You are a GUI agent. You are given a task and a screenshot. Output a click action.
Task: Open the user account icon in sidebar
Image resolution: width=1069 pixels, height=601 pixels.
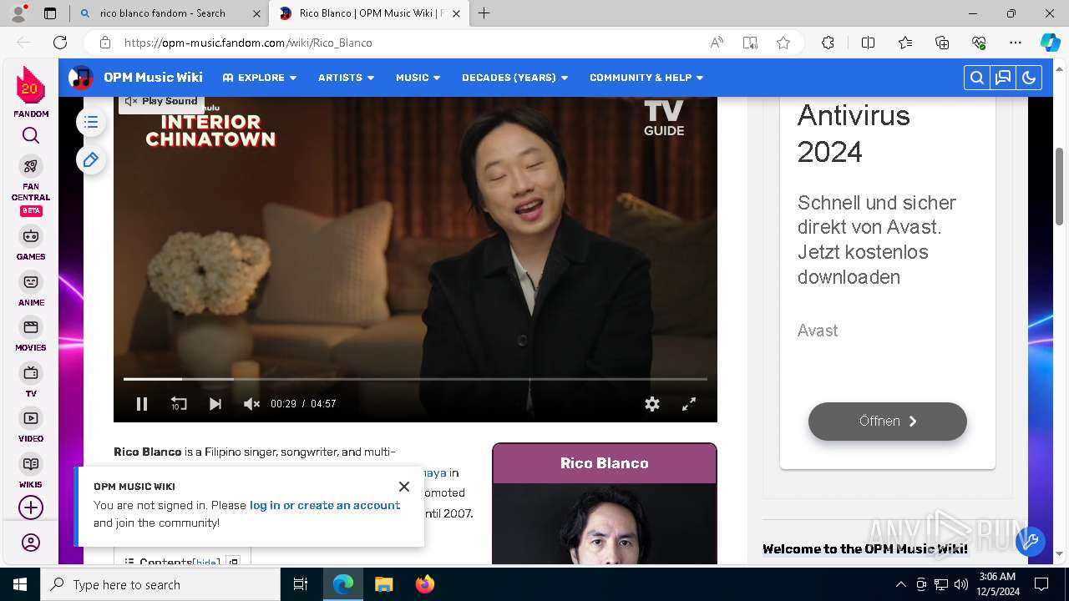coord(31,543)
